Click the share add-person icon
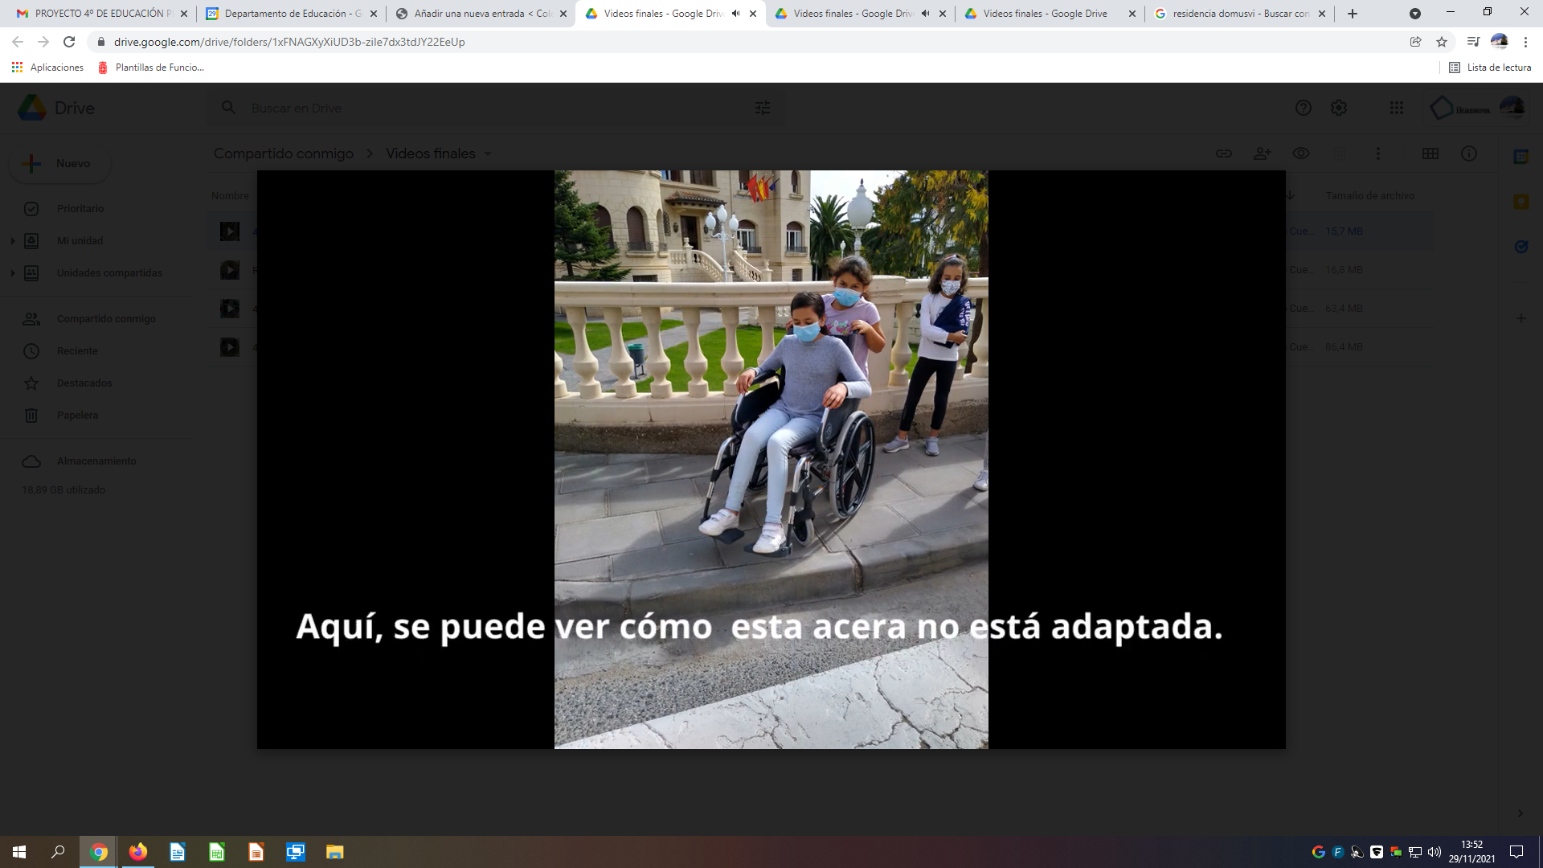Screen dimensions: 1543x868 (x=1263, y=154)
